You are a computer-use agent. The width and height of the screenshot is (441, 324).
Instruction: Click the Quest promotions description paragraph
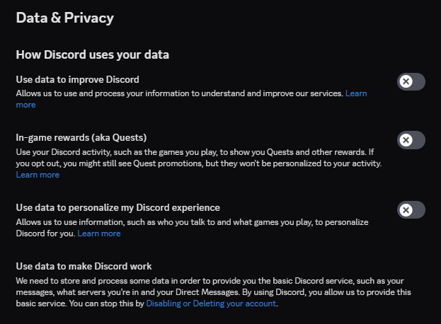[198, 158]
